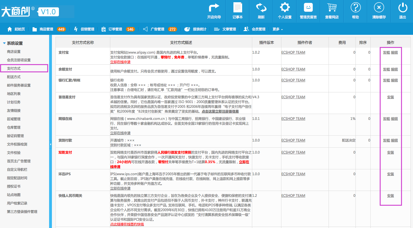The height and width of the screenshot is (228, 413).
Task: Select 文件权限检测 in sidebar
Action: click(17, 144)
